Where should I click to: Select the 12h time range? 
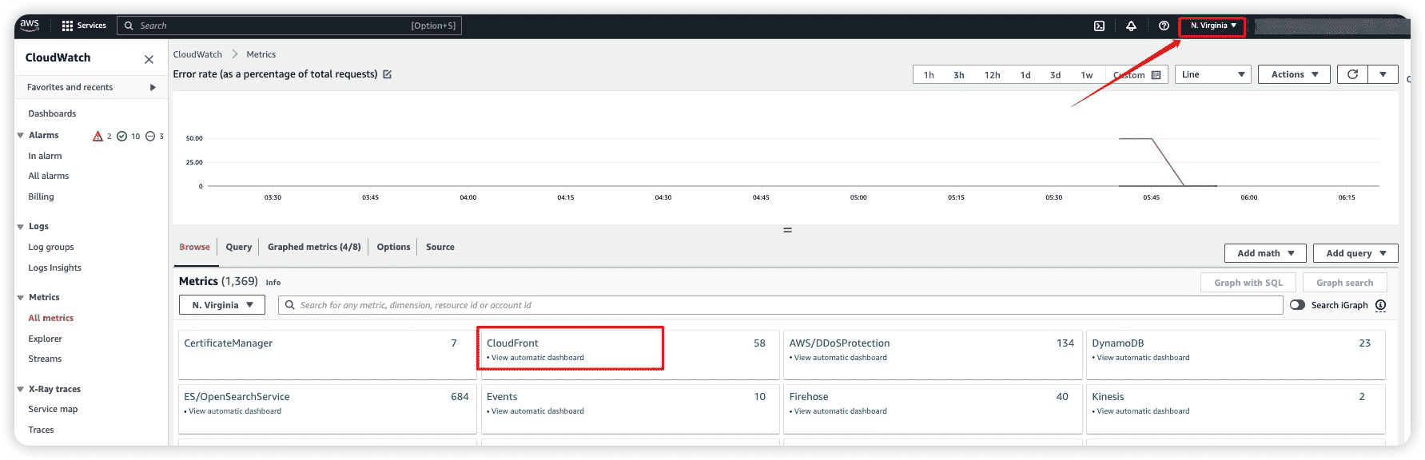992,75
